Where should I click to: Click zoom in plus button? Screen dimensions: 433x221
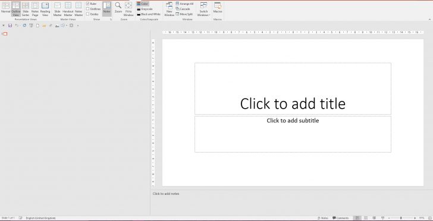[x=415, y=218]
